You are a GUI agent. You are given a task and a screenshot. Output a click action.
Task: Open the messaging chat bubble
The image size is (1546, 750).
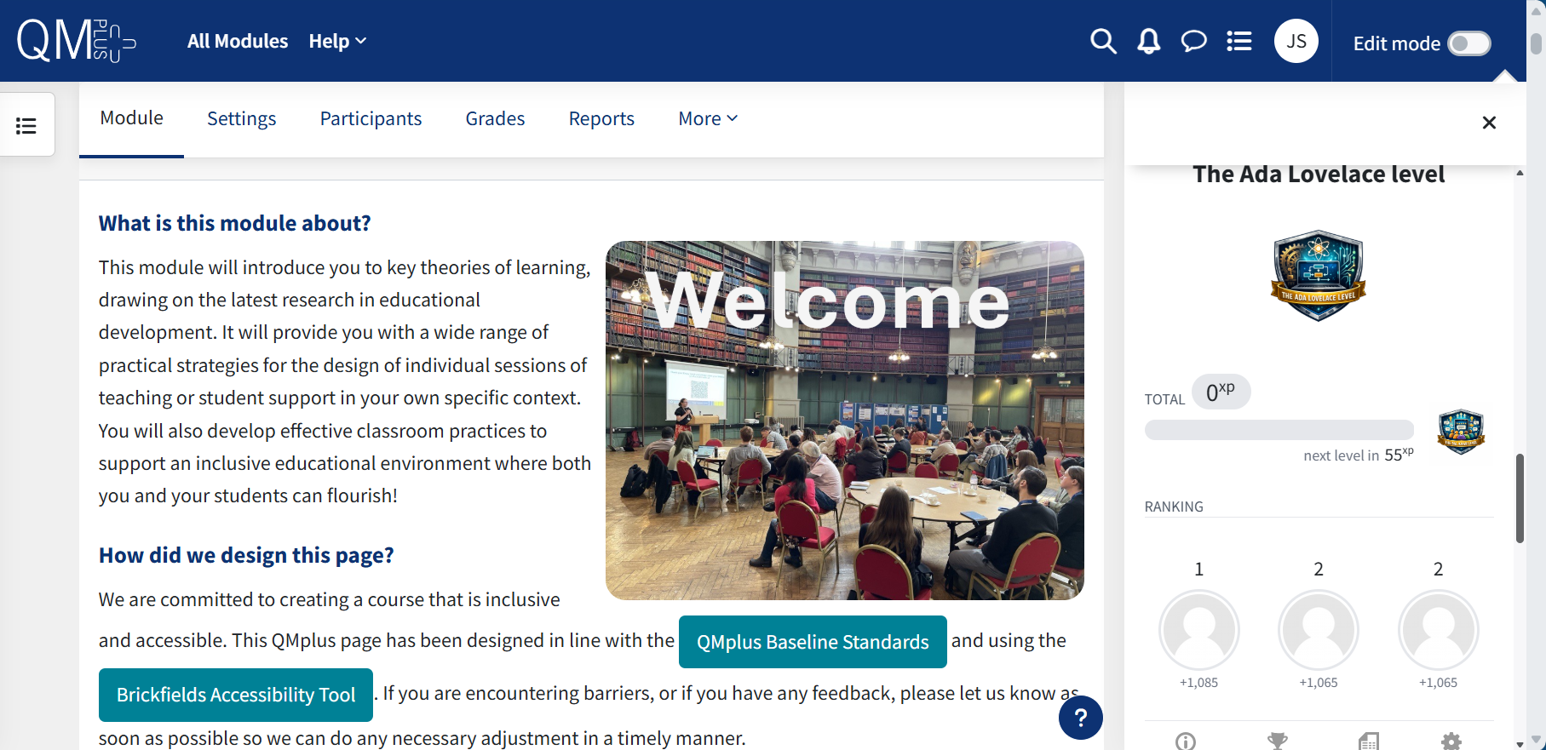[x=1193, y=41]
